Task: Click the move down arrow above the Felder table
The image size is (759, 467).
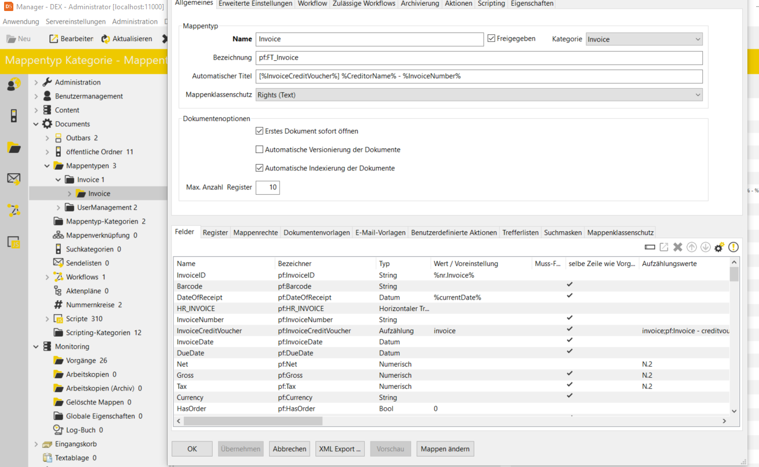Action: pos(706,247)
